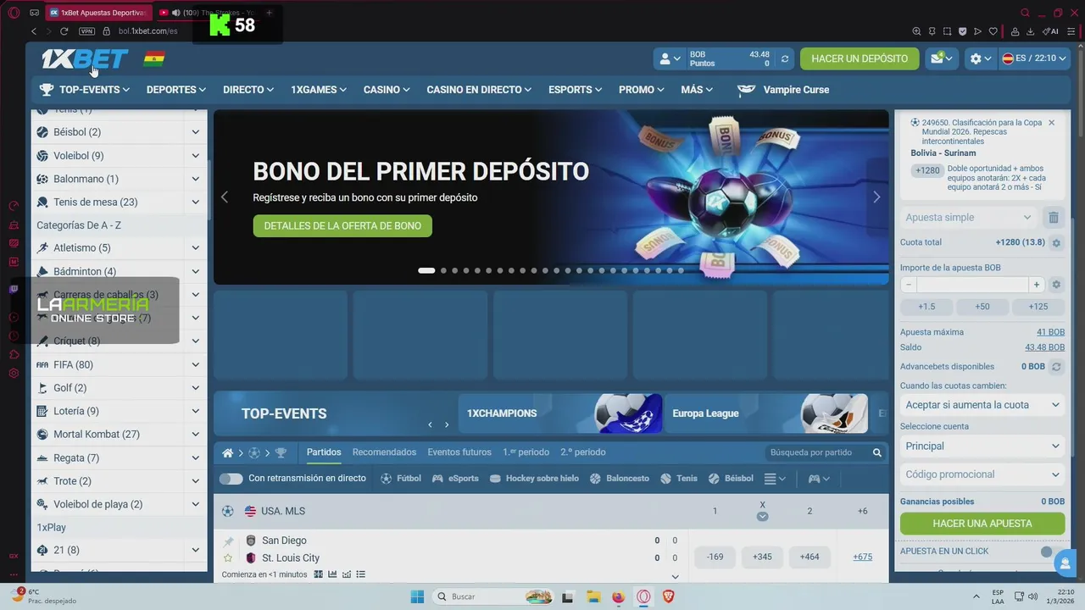
Task: Open the gear icon beside the stake input
Action: coord(1056,285)
